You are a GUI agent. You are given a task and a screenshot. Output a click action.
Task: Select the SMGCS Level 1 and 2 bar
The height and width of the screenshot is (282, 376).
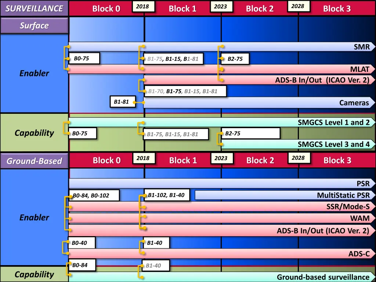click(x=222, y=122)
